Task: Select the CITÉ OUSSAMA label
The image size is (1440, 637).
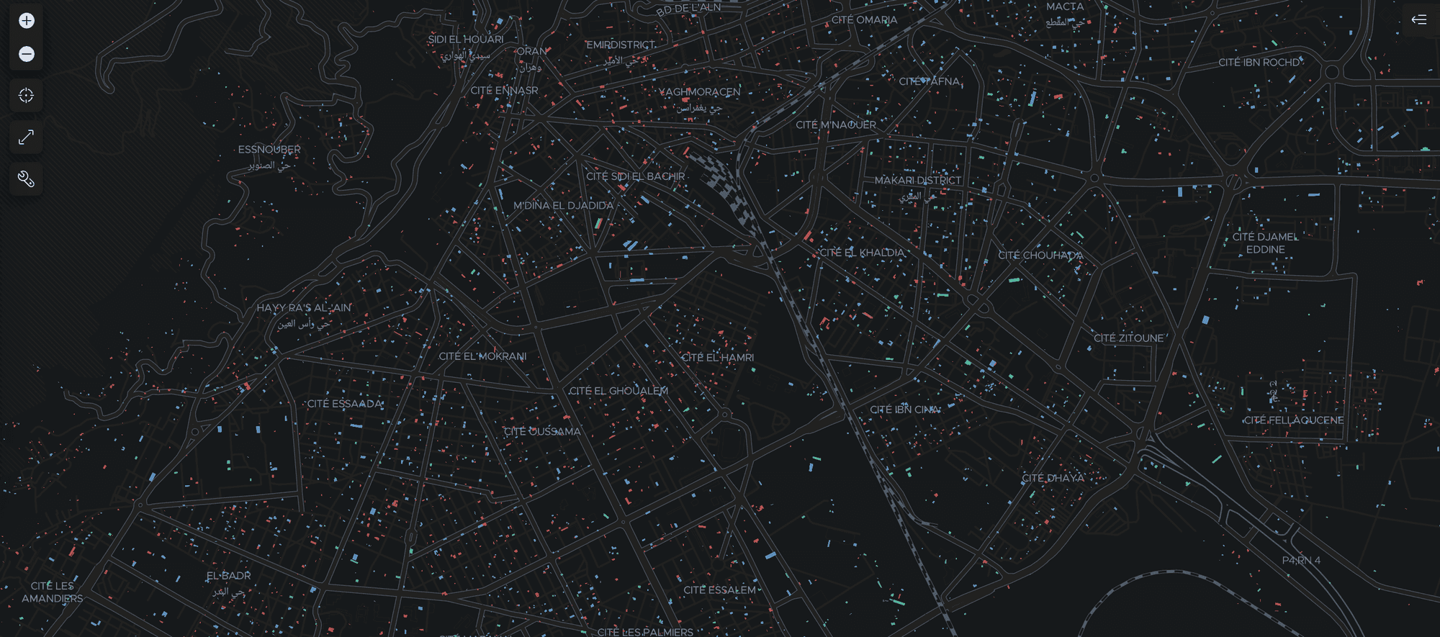Action: coord(542,432)
